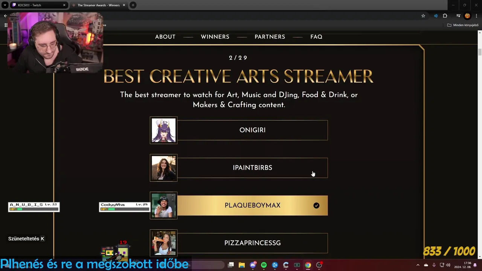Open OBS Studio from the taskbar
482x271 pixels.
(319, 265)
